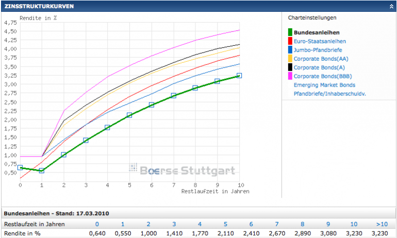This screenshot has width=397, height=238.
Task: Click the green Bundesanleihen color swatch
Action: coord(290,32)
